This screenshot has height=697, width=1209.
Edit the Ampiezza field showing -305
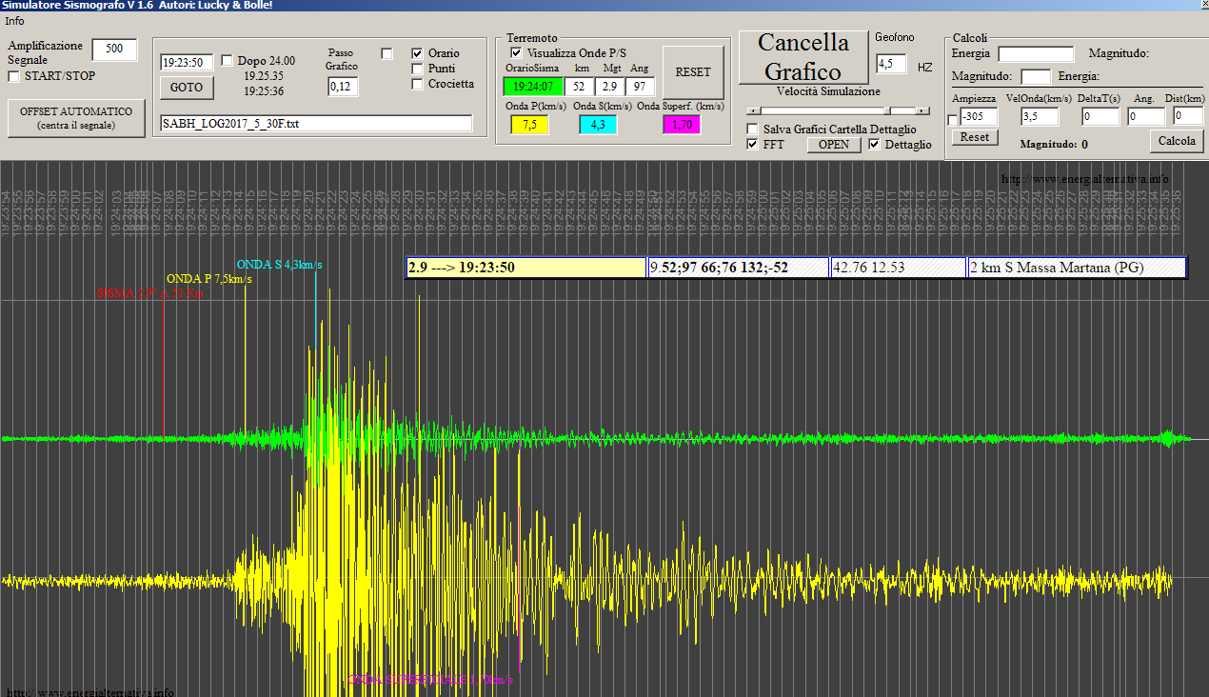979,116
